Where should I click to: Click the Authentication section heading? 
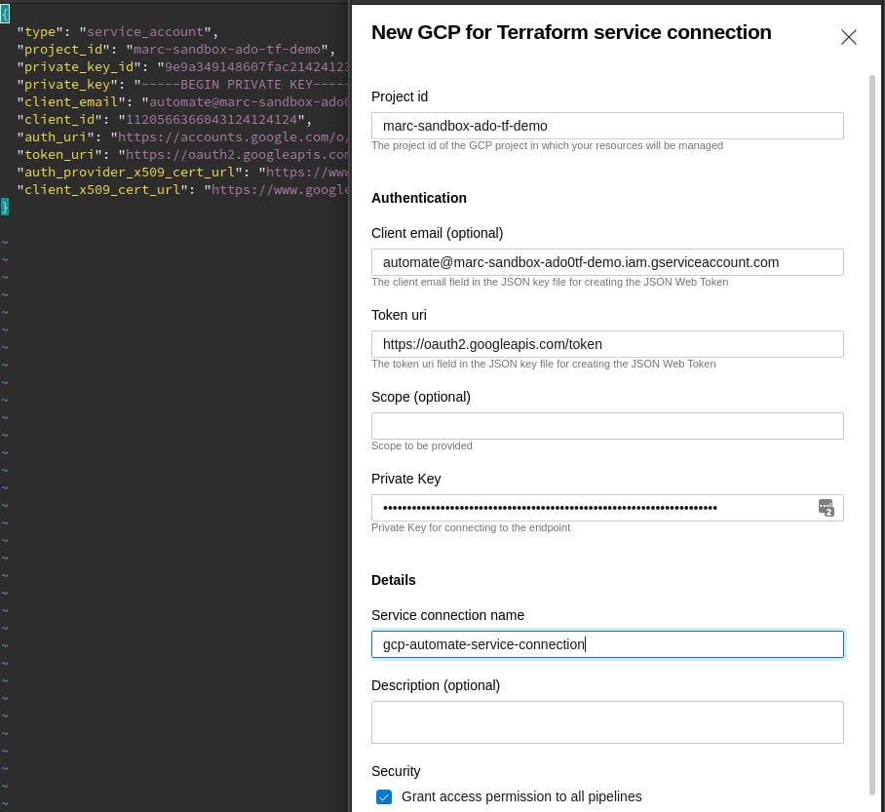click(419, 198)
